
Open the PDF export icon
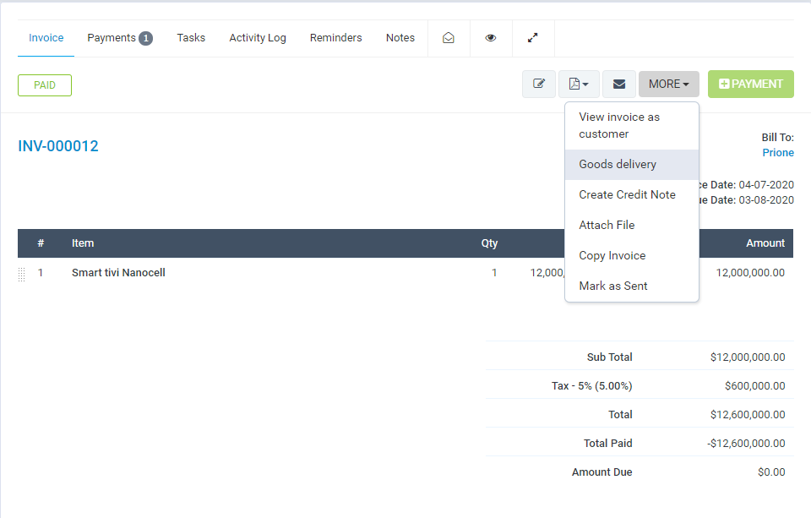coord(574,84)
